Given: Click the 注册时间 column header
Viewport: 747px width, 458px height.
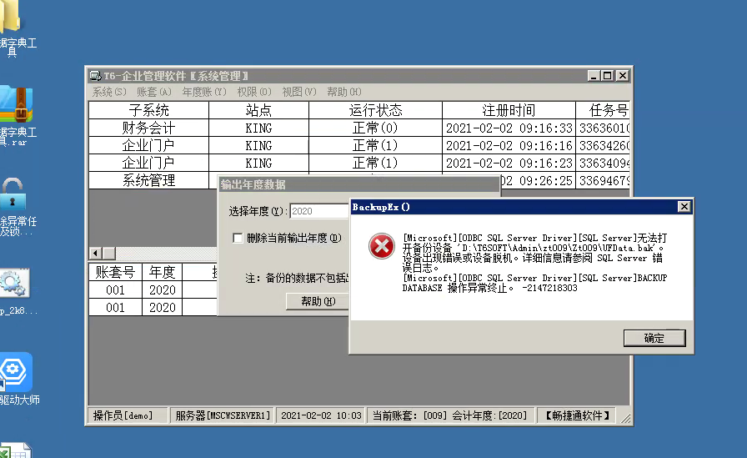Looking at the screenshot, I should click(x=509, y=110).
